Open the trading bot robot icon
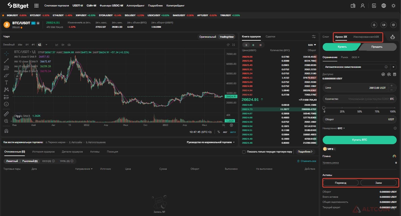 (x=393, y=37)
